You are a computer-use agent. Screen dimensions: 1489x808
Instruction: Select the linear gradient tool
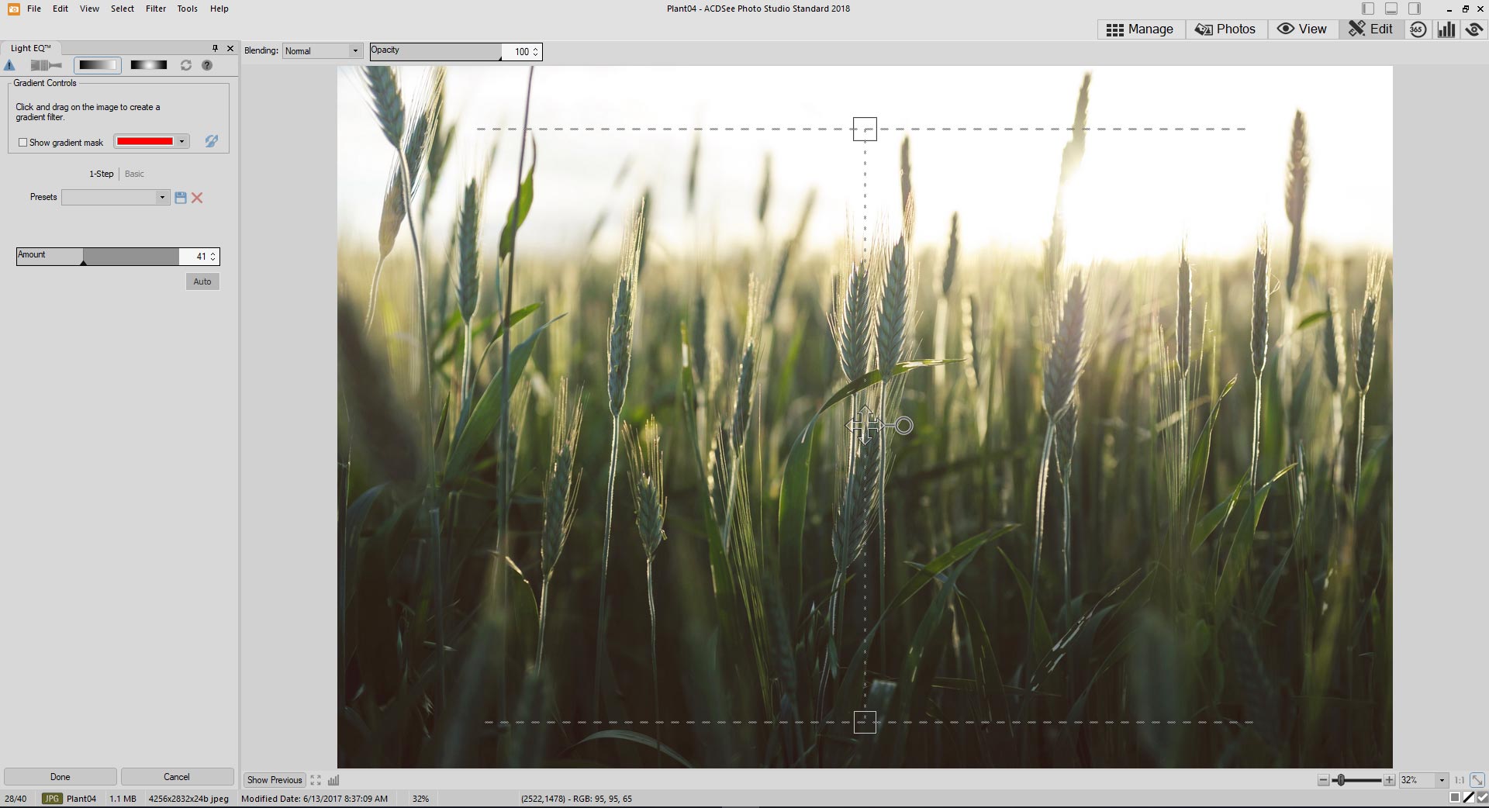pyautogui.click(x=98, y=65)
